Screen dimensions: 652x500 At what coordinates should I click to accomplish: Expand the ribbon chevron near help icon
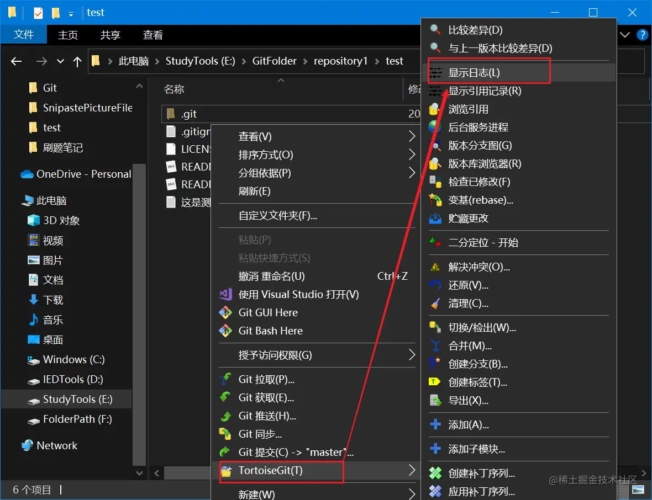click(625, 35)
